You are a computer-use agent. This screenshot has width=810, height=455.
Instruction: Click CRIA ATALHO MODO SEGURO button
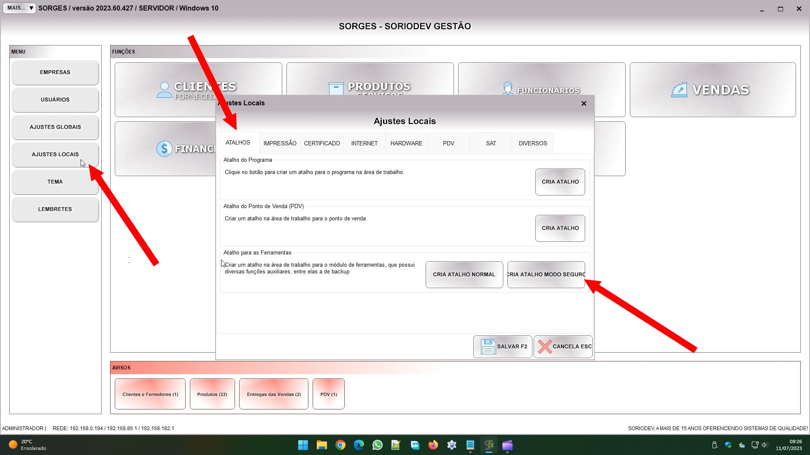546,275
